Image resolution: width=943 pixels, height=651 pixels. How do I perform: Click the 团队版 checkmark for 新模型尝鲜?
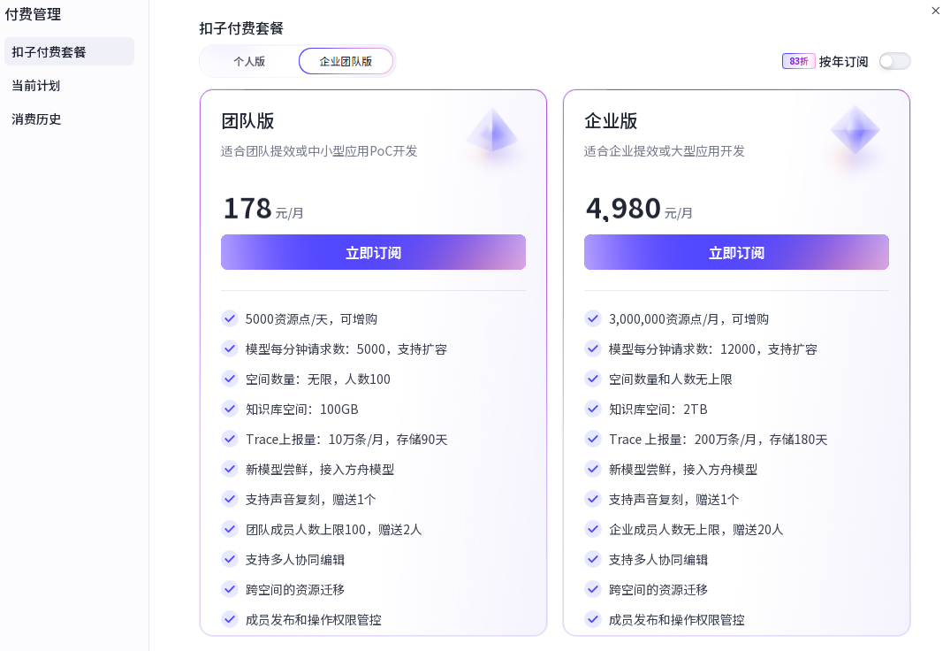pyautogui.click(x=230, y=469)
